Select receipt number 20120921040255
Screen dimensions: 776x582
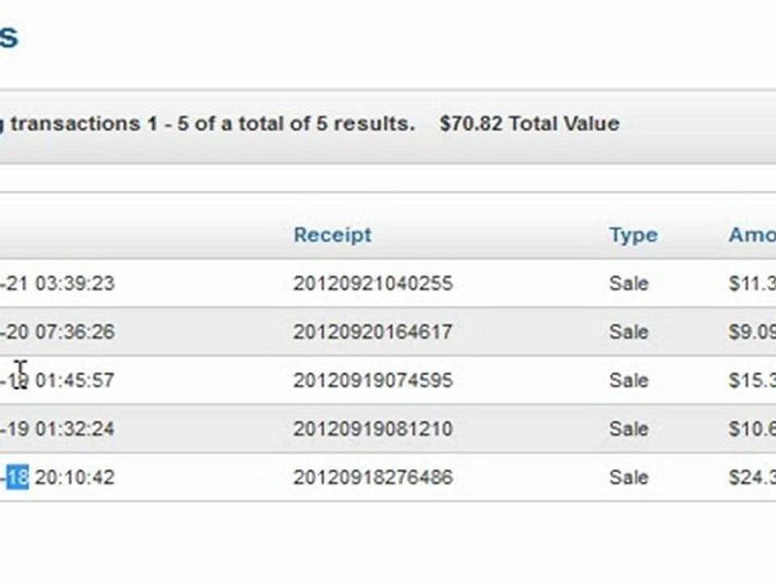(373, 284)
